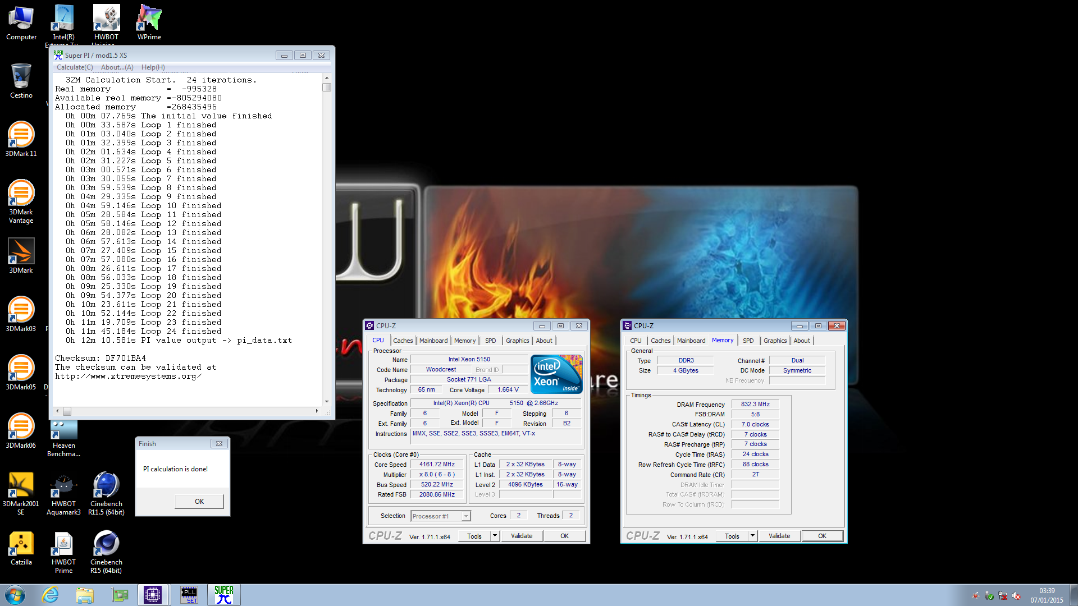Select the PLL SET taskbar button

click(x=189, y=595)
